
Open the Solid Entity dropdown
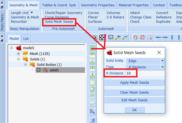(x=163, y=61)
